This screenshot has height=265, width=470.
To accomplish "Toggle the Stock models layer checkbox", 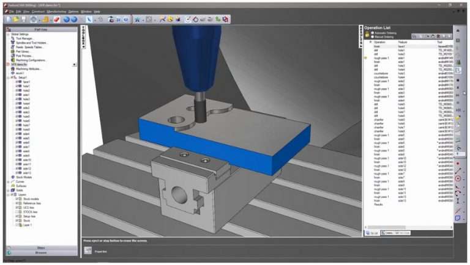I will tap(17, 199).
